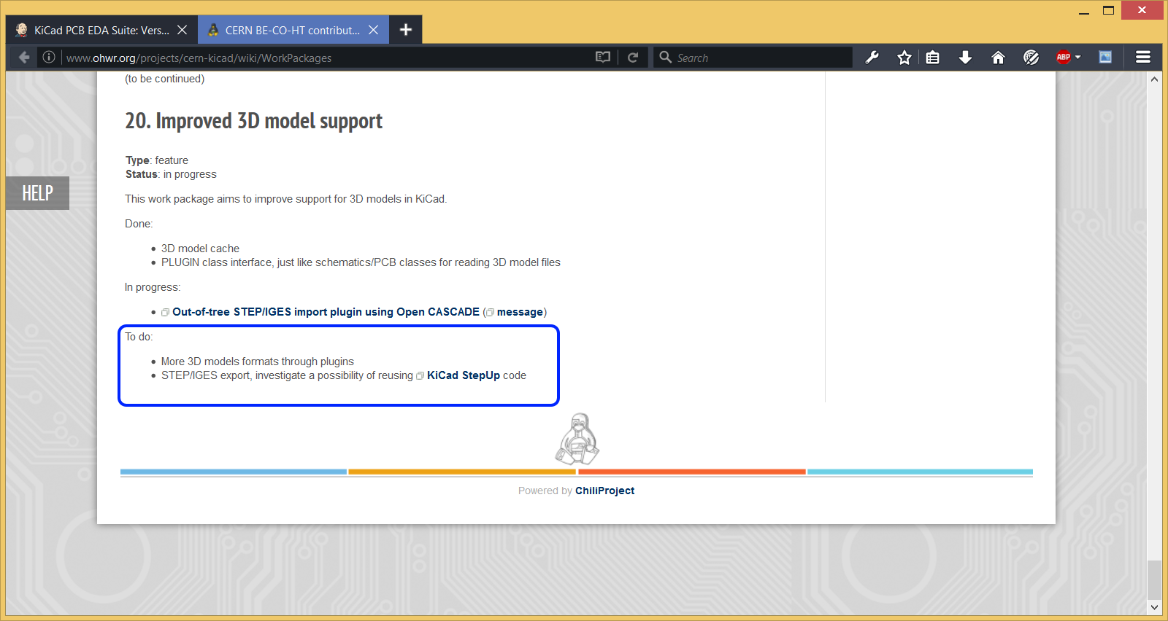Image resolution: width=1168 pixels, height=621 pixels.
Task: Click the 'PLUGIN class interface' list item
Action: tap(361, 262)
